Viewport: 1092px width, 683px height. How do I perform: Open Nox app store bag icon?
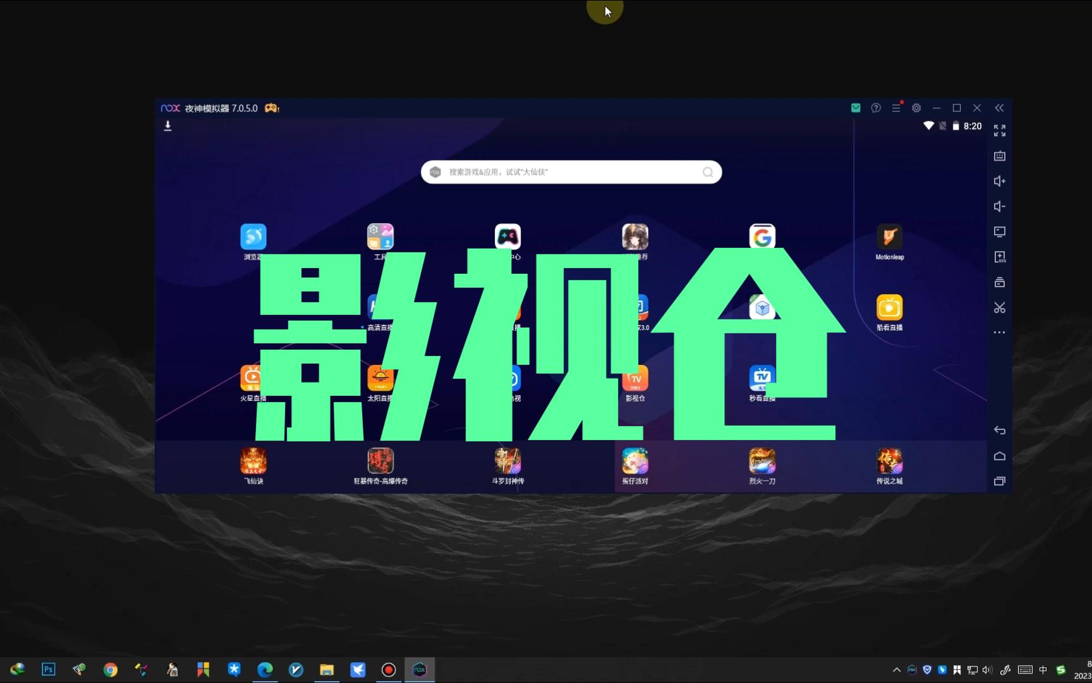856,108
